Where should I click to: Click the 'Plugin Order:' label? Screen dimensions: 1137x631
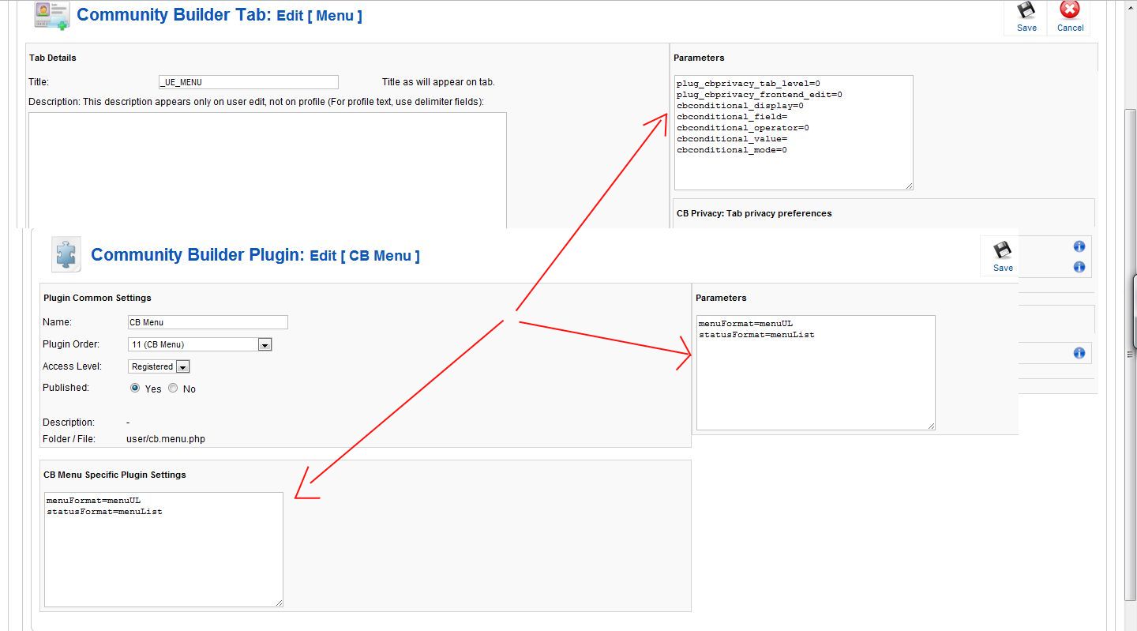[x=71, y=344]
